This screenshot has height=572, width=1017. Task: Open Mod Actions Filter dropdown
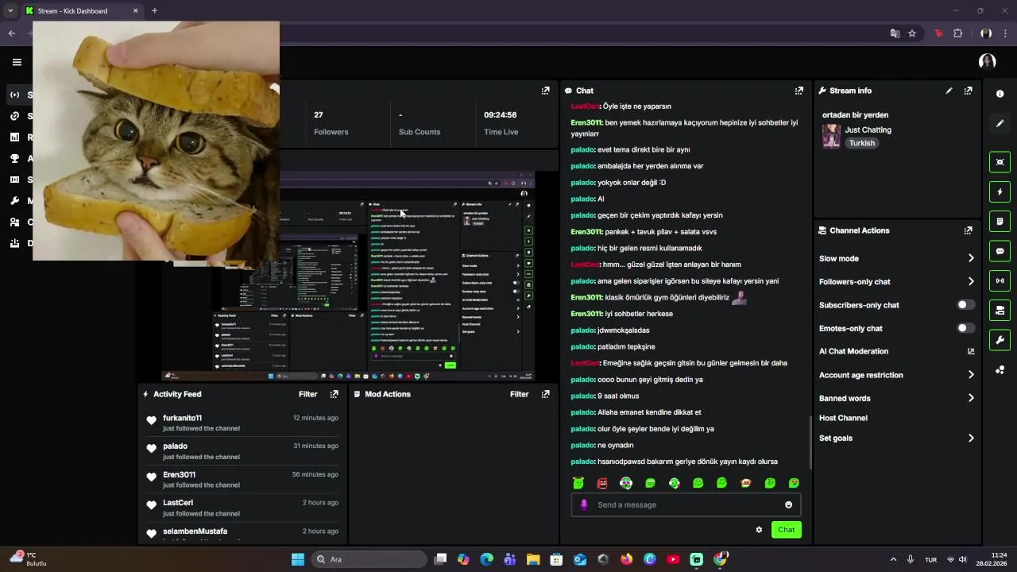519,394
